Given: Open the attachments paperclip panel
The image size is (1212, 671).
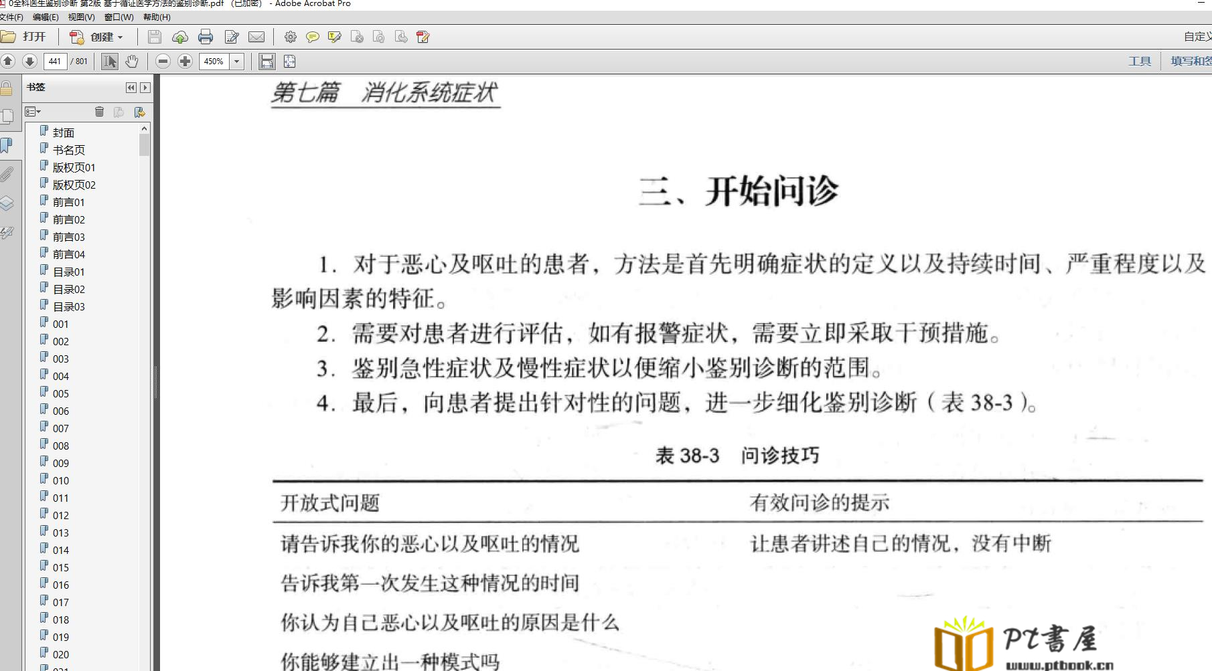Looking at the screenshot, I should [7, 175].
